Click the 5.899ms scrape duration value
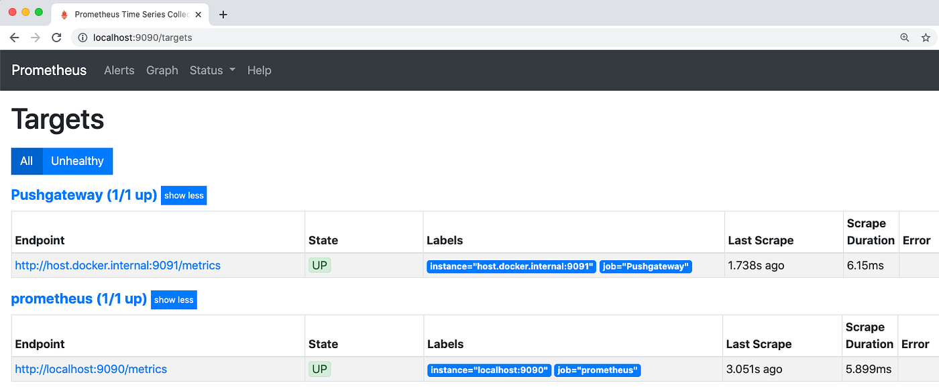939x387 pixels. pyautogui.click(x=869, y=369)
